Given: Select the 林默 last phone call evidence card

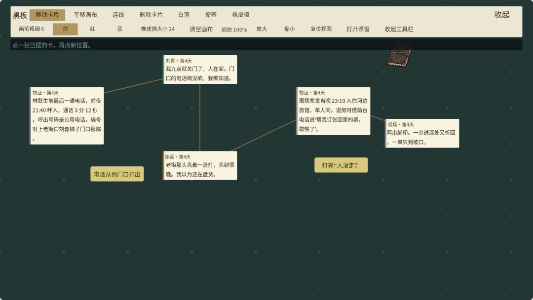Looking at the screenshot, I should tap(67, 115).
